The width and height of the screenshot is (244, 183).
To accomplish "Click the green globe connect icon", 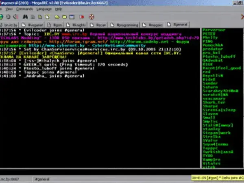I will tap(2, 17).
